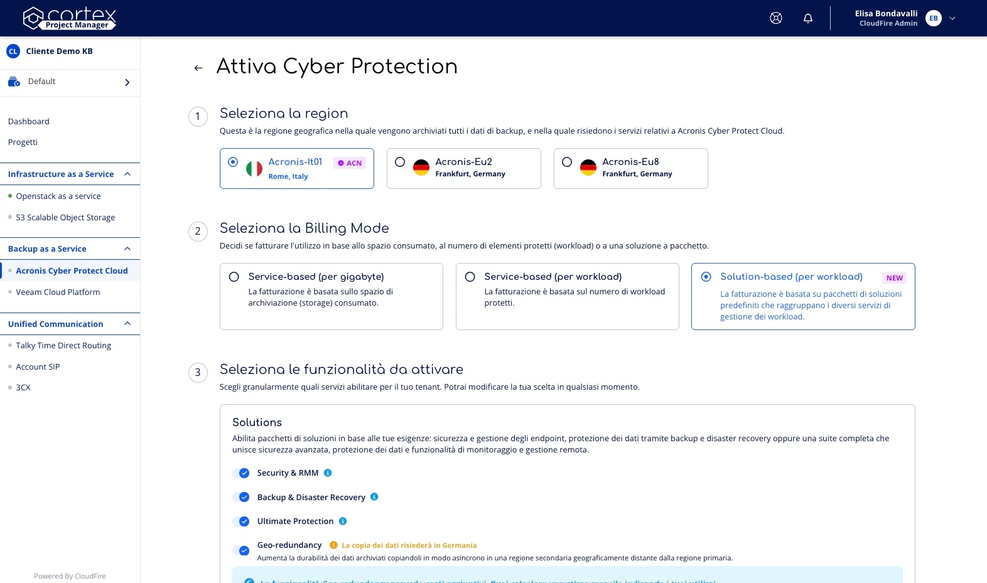Click the Powered By CloudFire text
Image resolution: width=987 pixels, height=583 pixels.
[70, 576]
